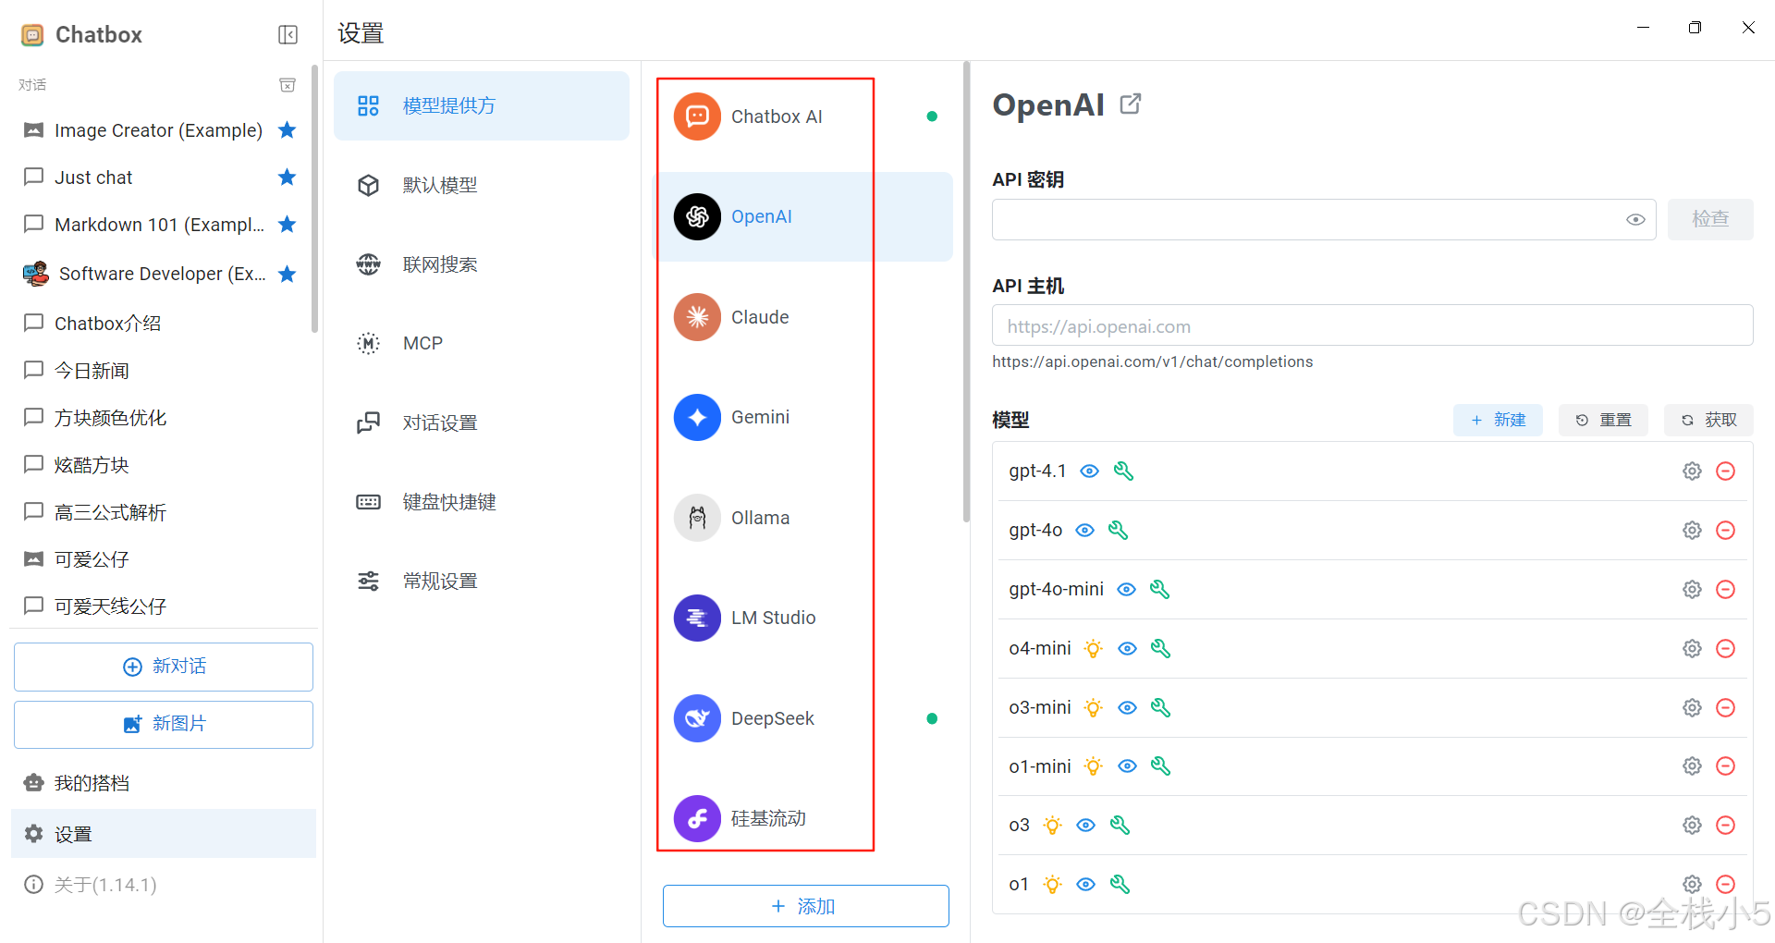
Task: Add a new provider with 添加
Action: (x=805, y=906)
